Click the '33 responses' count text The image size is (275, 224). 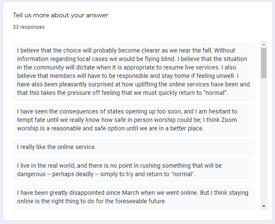point(29,27)
